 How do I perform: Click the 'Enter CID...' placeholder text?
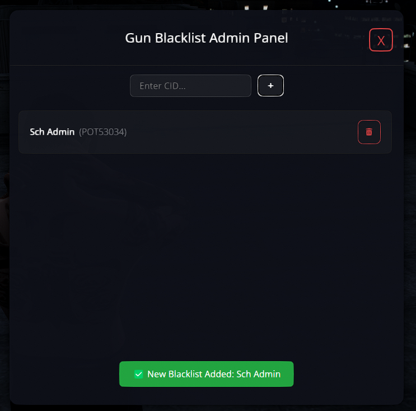pos(162,86)
